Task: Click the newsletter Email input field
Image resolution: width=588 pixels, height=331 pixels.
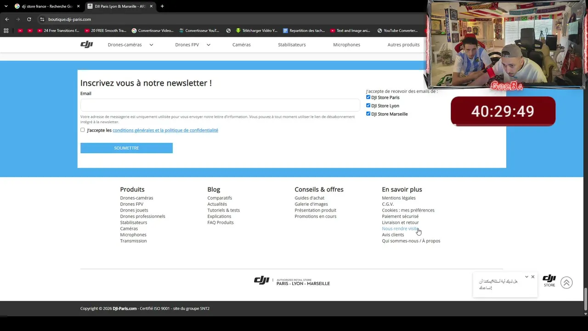Action: 220,105
